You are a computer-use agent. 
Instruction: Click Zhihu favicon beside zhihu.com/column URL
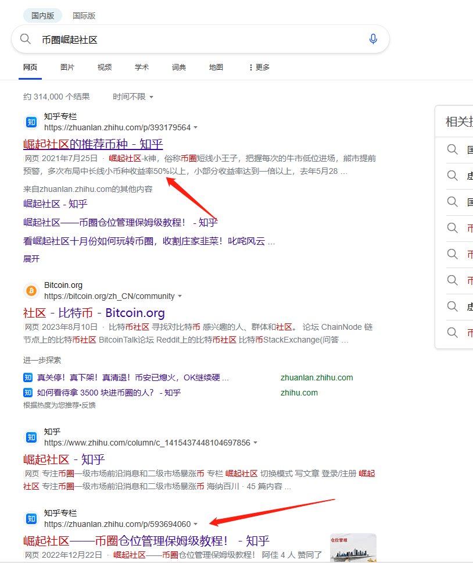tap(31, 437)
